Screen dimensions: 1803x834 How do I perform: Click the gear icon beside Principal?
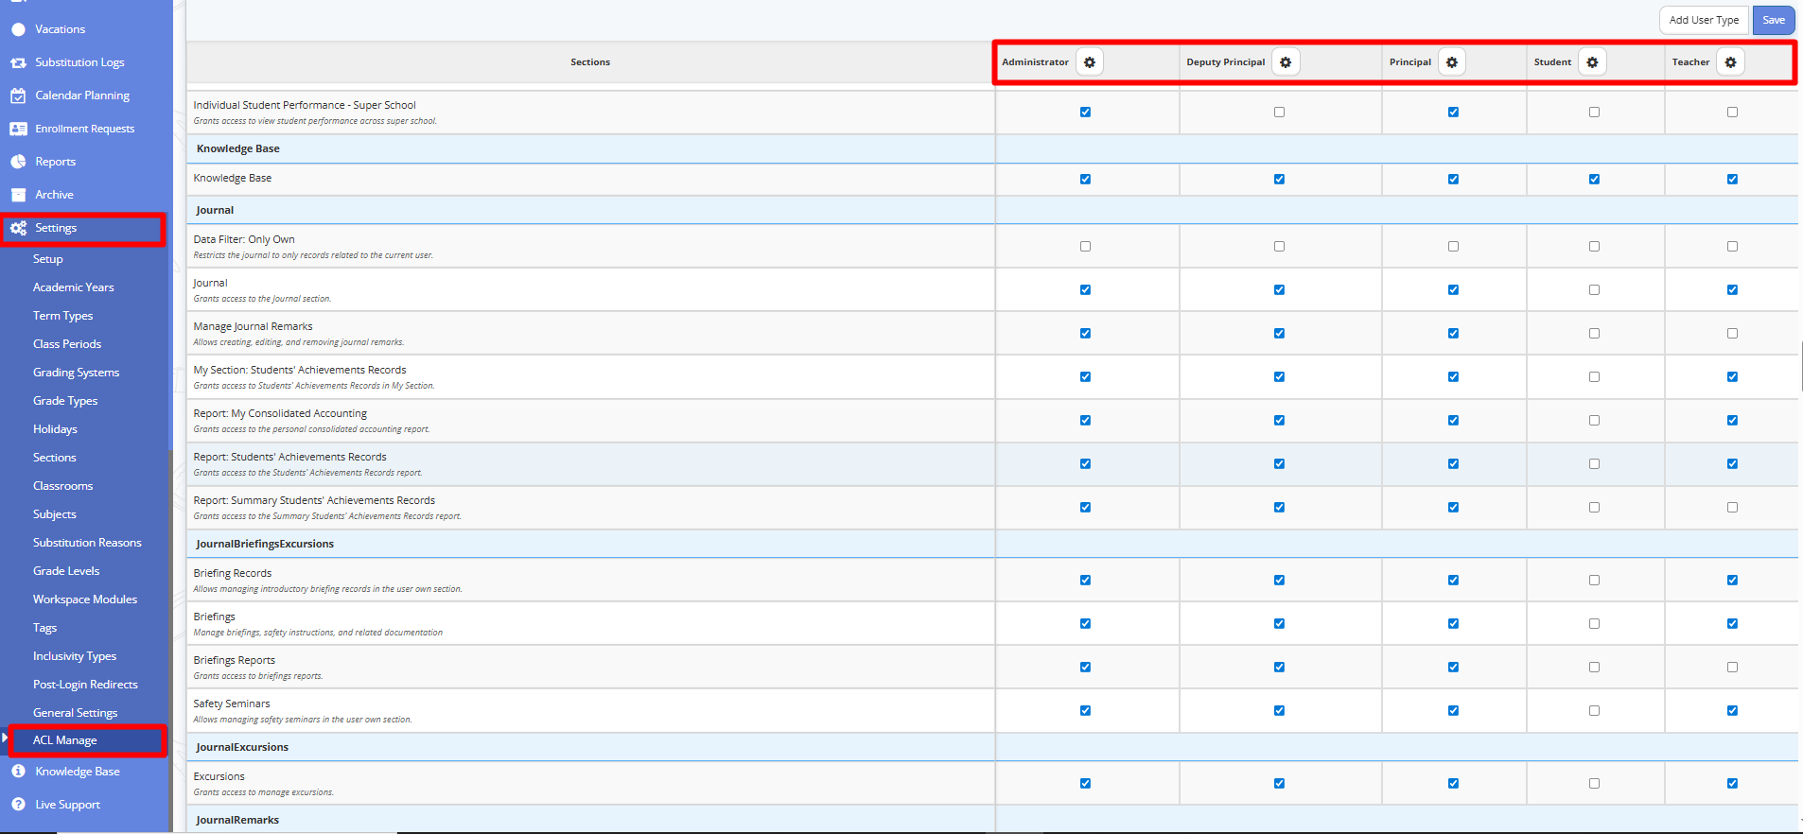(x=1452, y=62)
